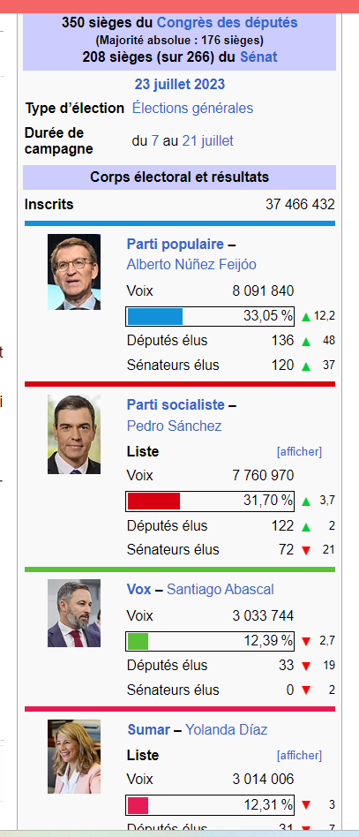359x837 pixels.
Task: Open the Parti populaire party link
Action: click(x=175, y=244)
